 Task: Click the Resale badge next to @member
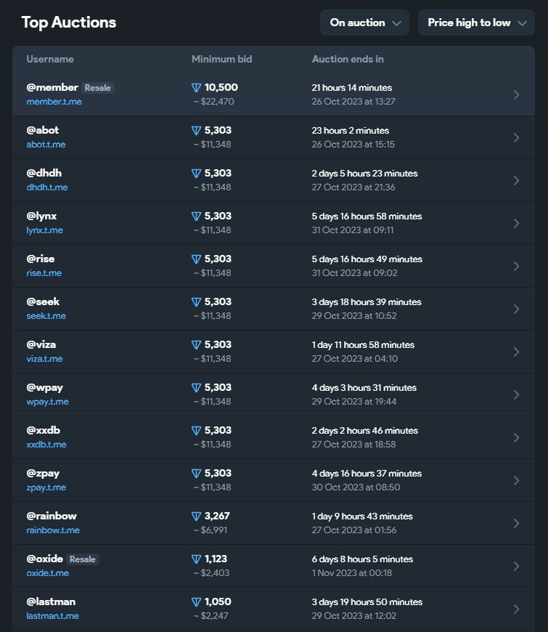click(98, 88)
